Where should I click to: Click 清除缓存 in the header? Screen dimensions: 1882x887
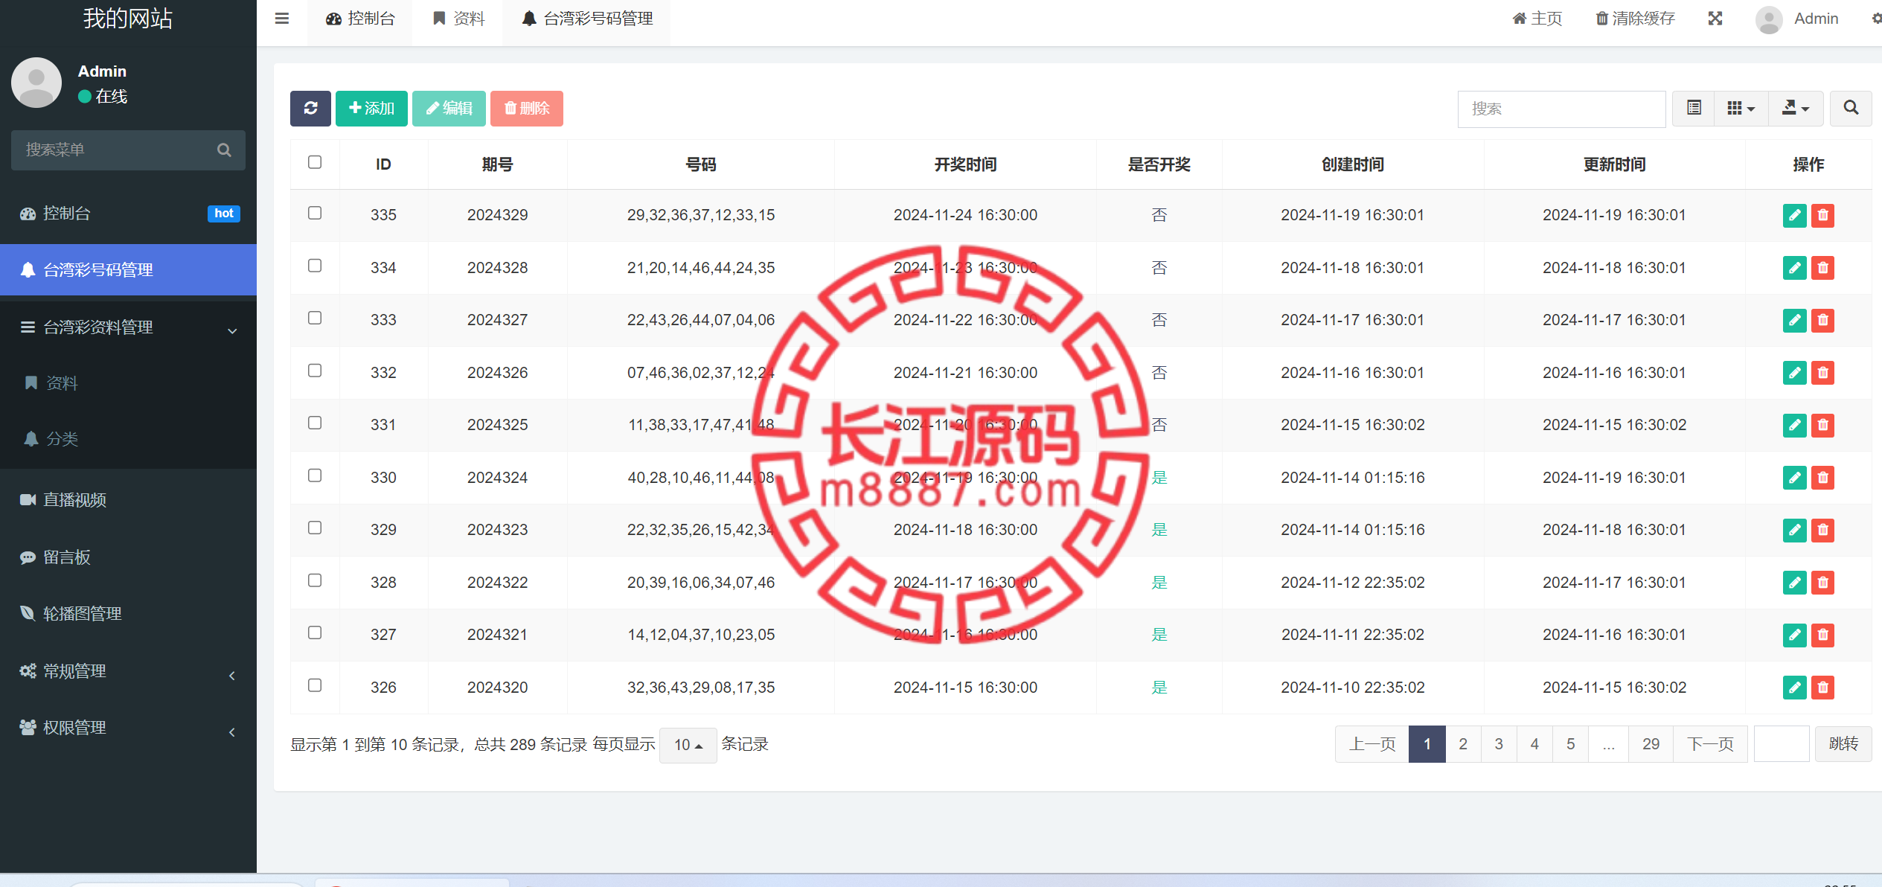1635,19
